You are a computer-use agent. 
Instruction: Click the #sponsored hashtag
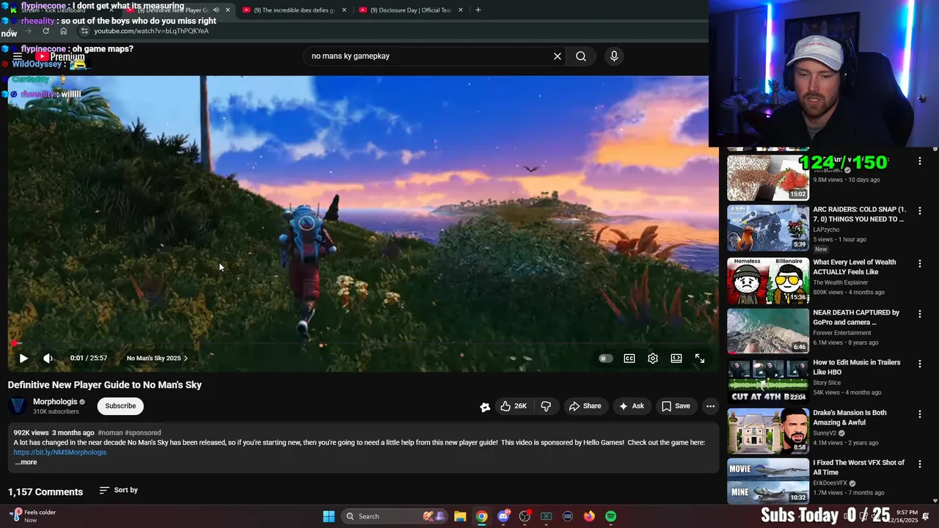(143, 433)
